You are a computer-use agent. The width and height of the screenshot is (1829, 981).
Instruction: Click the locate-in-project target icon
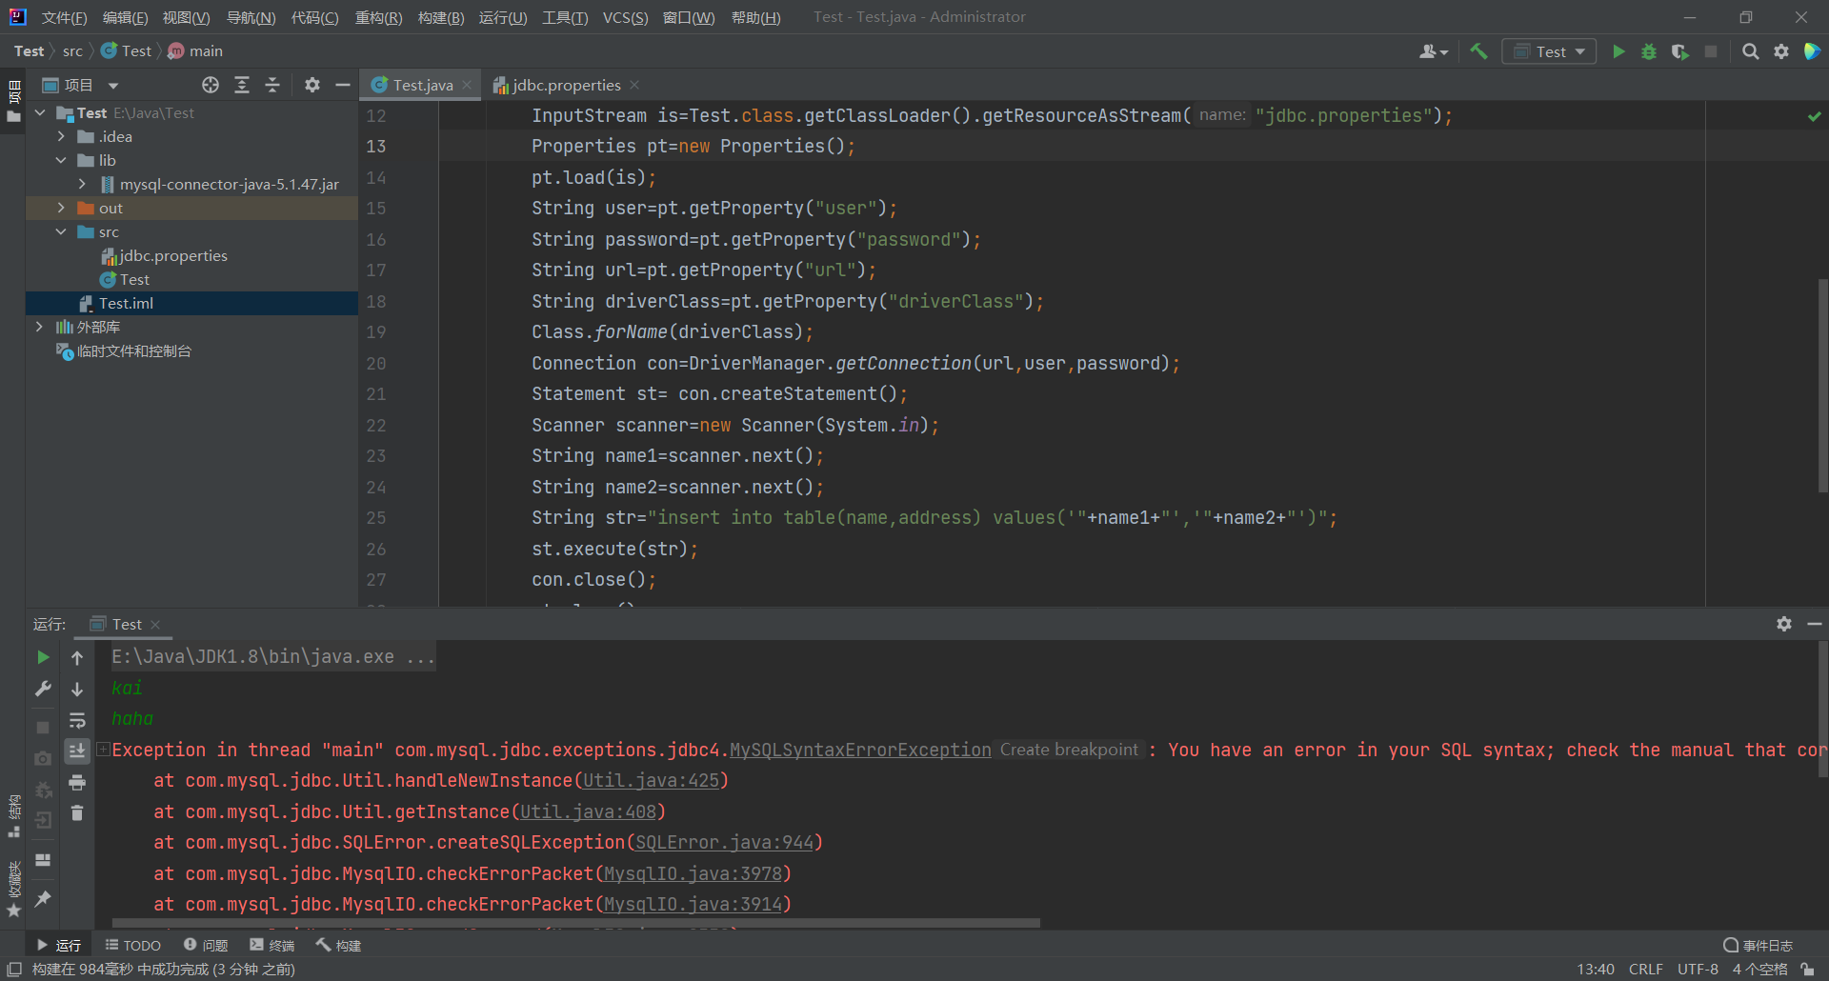[x=211, y=85]
